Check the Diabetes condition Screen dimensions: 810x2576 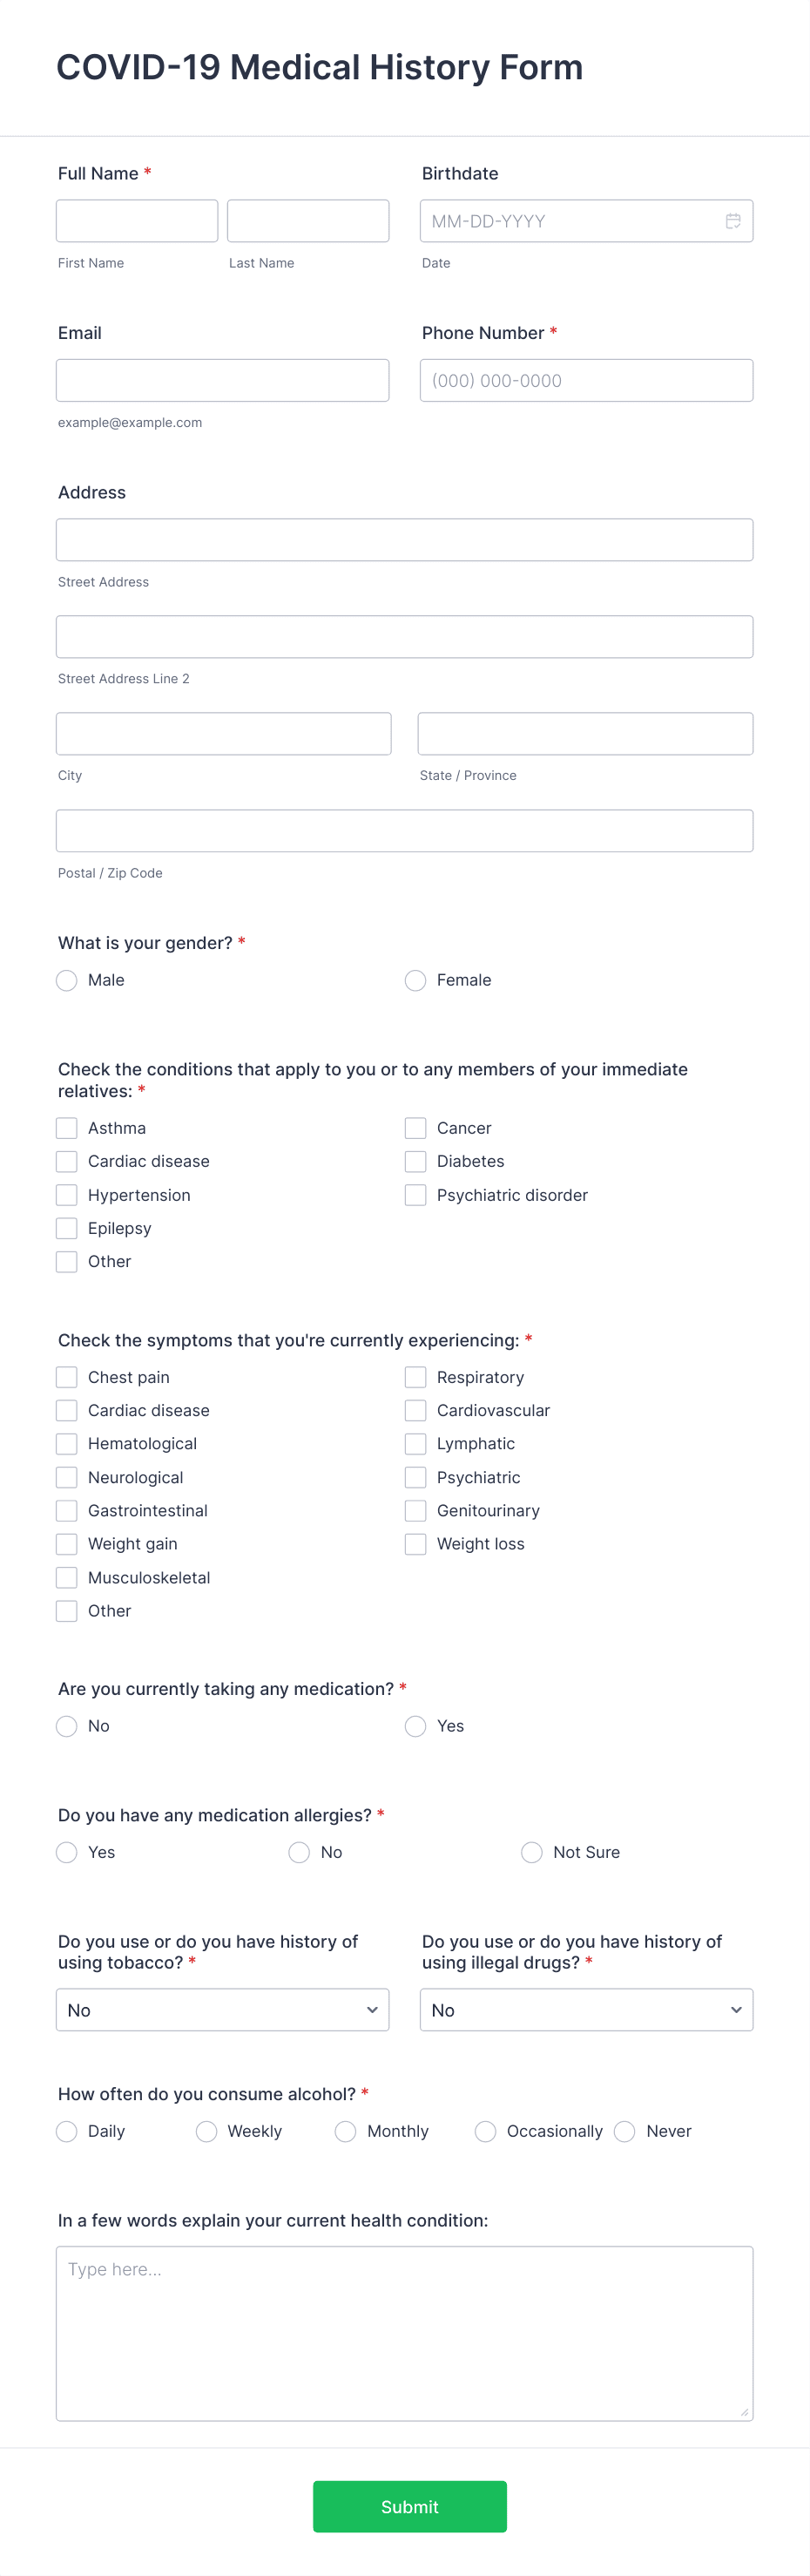tap(415, 1161)
